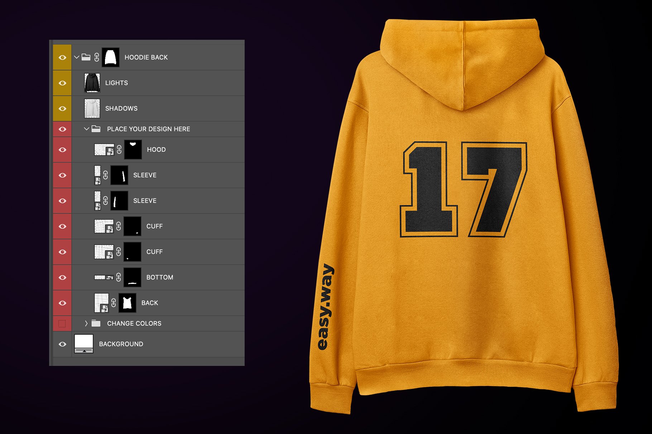Select the BACKGROUND fill layer thumbnail

(84, 344)
